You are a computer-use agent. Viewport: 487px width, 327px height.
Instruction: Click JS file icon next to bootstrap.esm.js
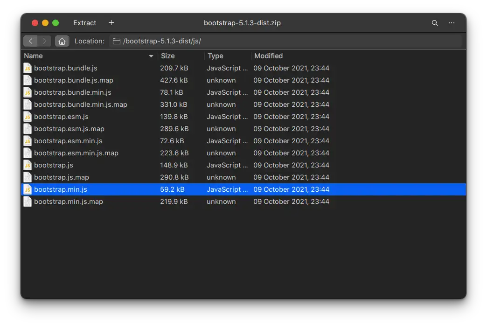(x=28, y=117)
